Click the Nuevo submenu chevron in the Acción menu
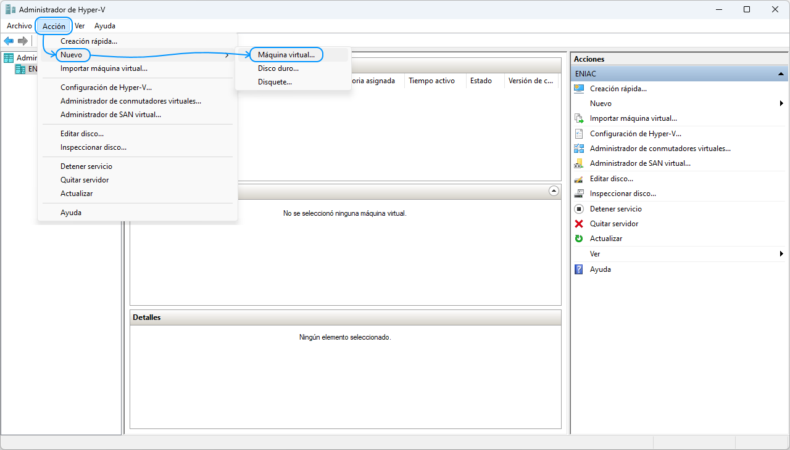Viewport: 790px width, 450px height. [227, 55]
